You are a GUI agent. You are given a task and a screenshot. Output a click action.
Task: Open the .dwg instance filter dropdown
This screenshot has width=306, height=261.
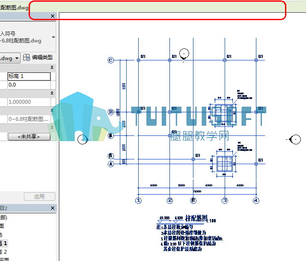click(x=17, y=58)
